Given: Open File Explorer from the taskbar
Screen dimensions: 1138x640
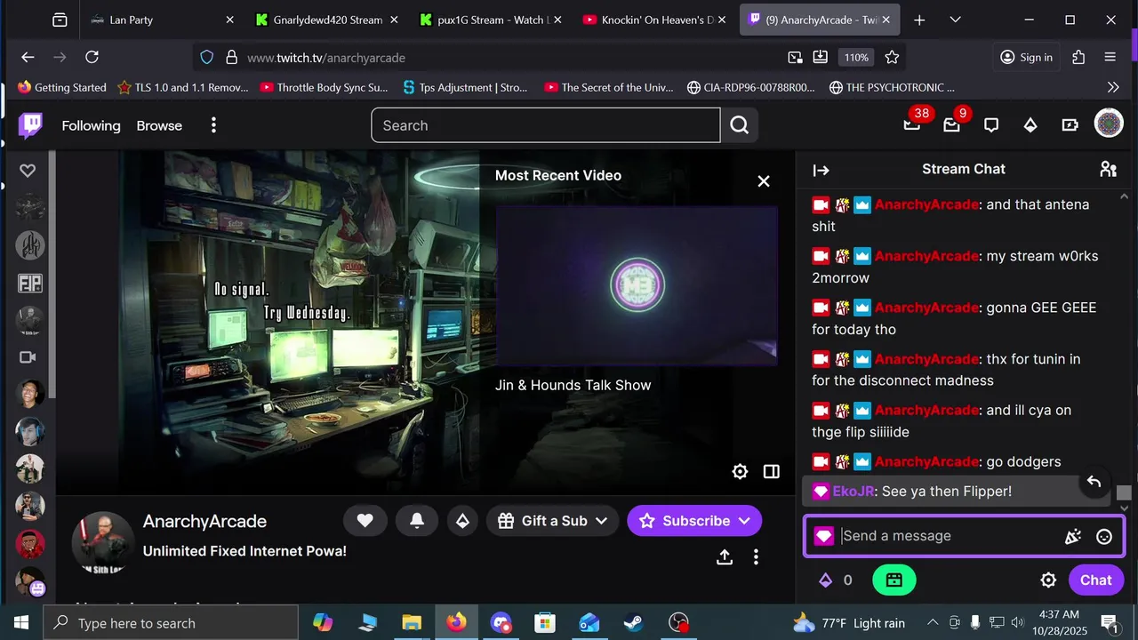Looking at the screenshot, I should click(x=411, y=623).
